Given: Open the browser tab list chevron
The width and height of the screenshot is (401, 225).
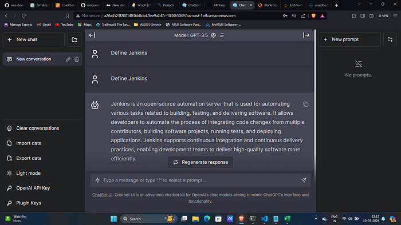Looking at the screenshot, I should [359, 5].
